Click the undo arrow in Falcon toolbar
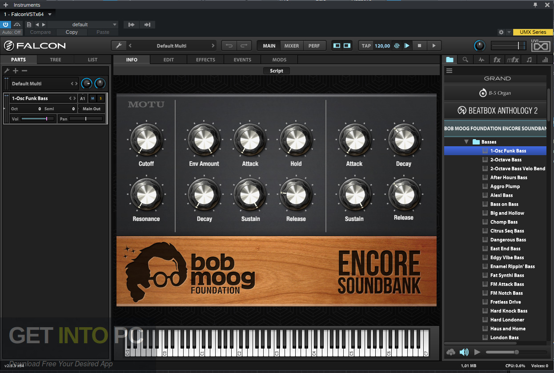Viewport: 554px width, 373px height. [x=229, y=45]
